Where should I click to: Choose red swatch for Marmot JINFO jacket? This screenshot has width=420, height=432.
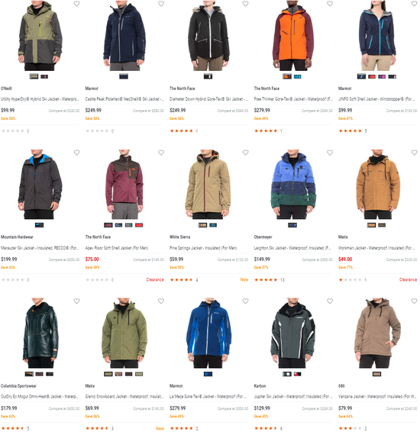tap(371, 76)
